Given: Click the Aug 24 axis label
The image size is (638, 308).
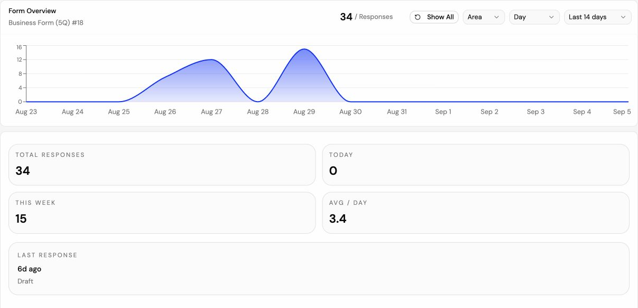Looking at the screenshot, I should click(73, 112).
